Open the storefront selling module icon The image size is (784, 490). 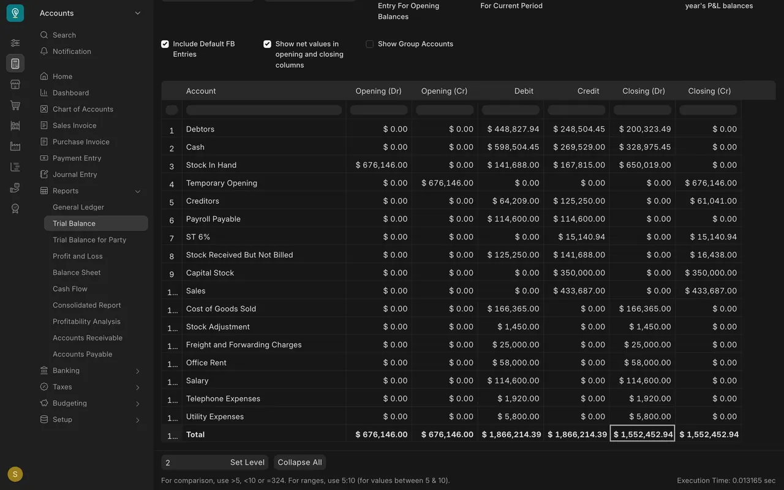pos(15,85)
